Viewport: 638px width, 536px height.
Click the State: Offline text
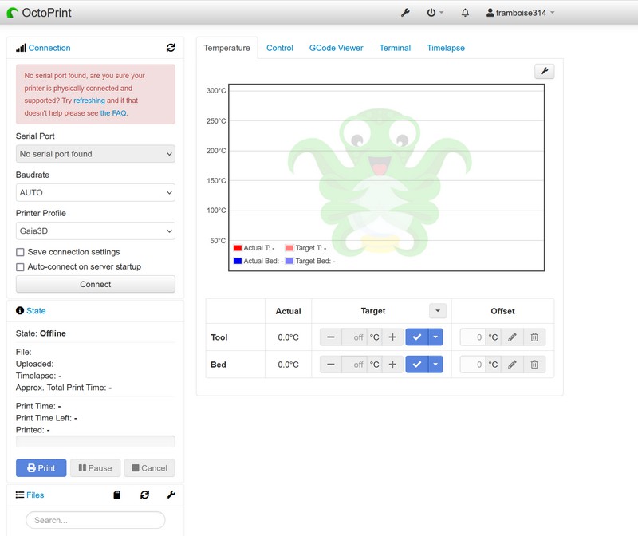41,333
